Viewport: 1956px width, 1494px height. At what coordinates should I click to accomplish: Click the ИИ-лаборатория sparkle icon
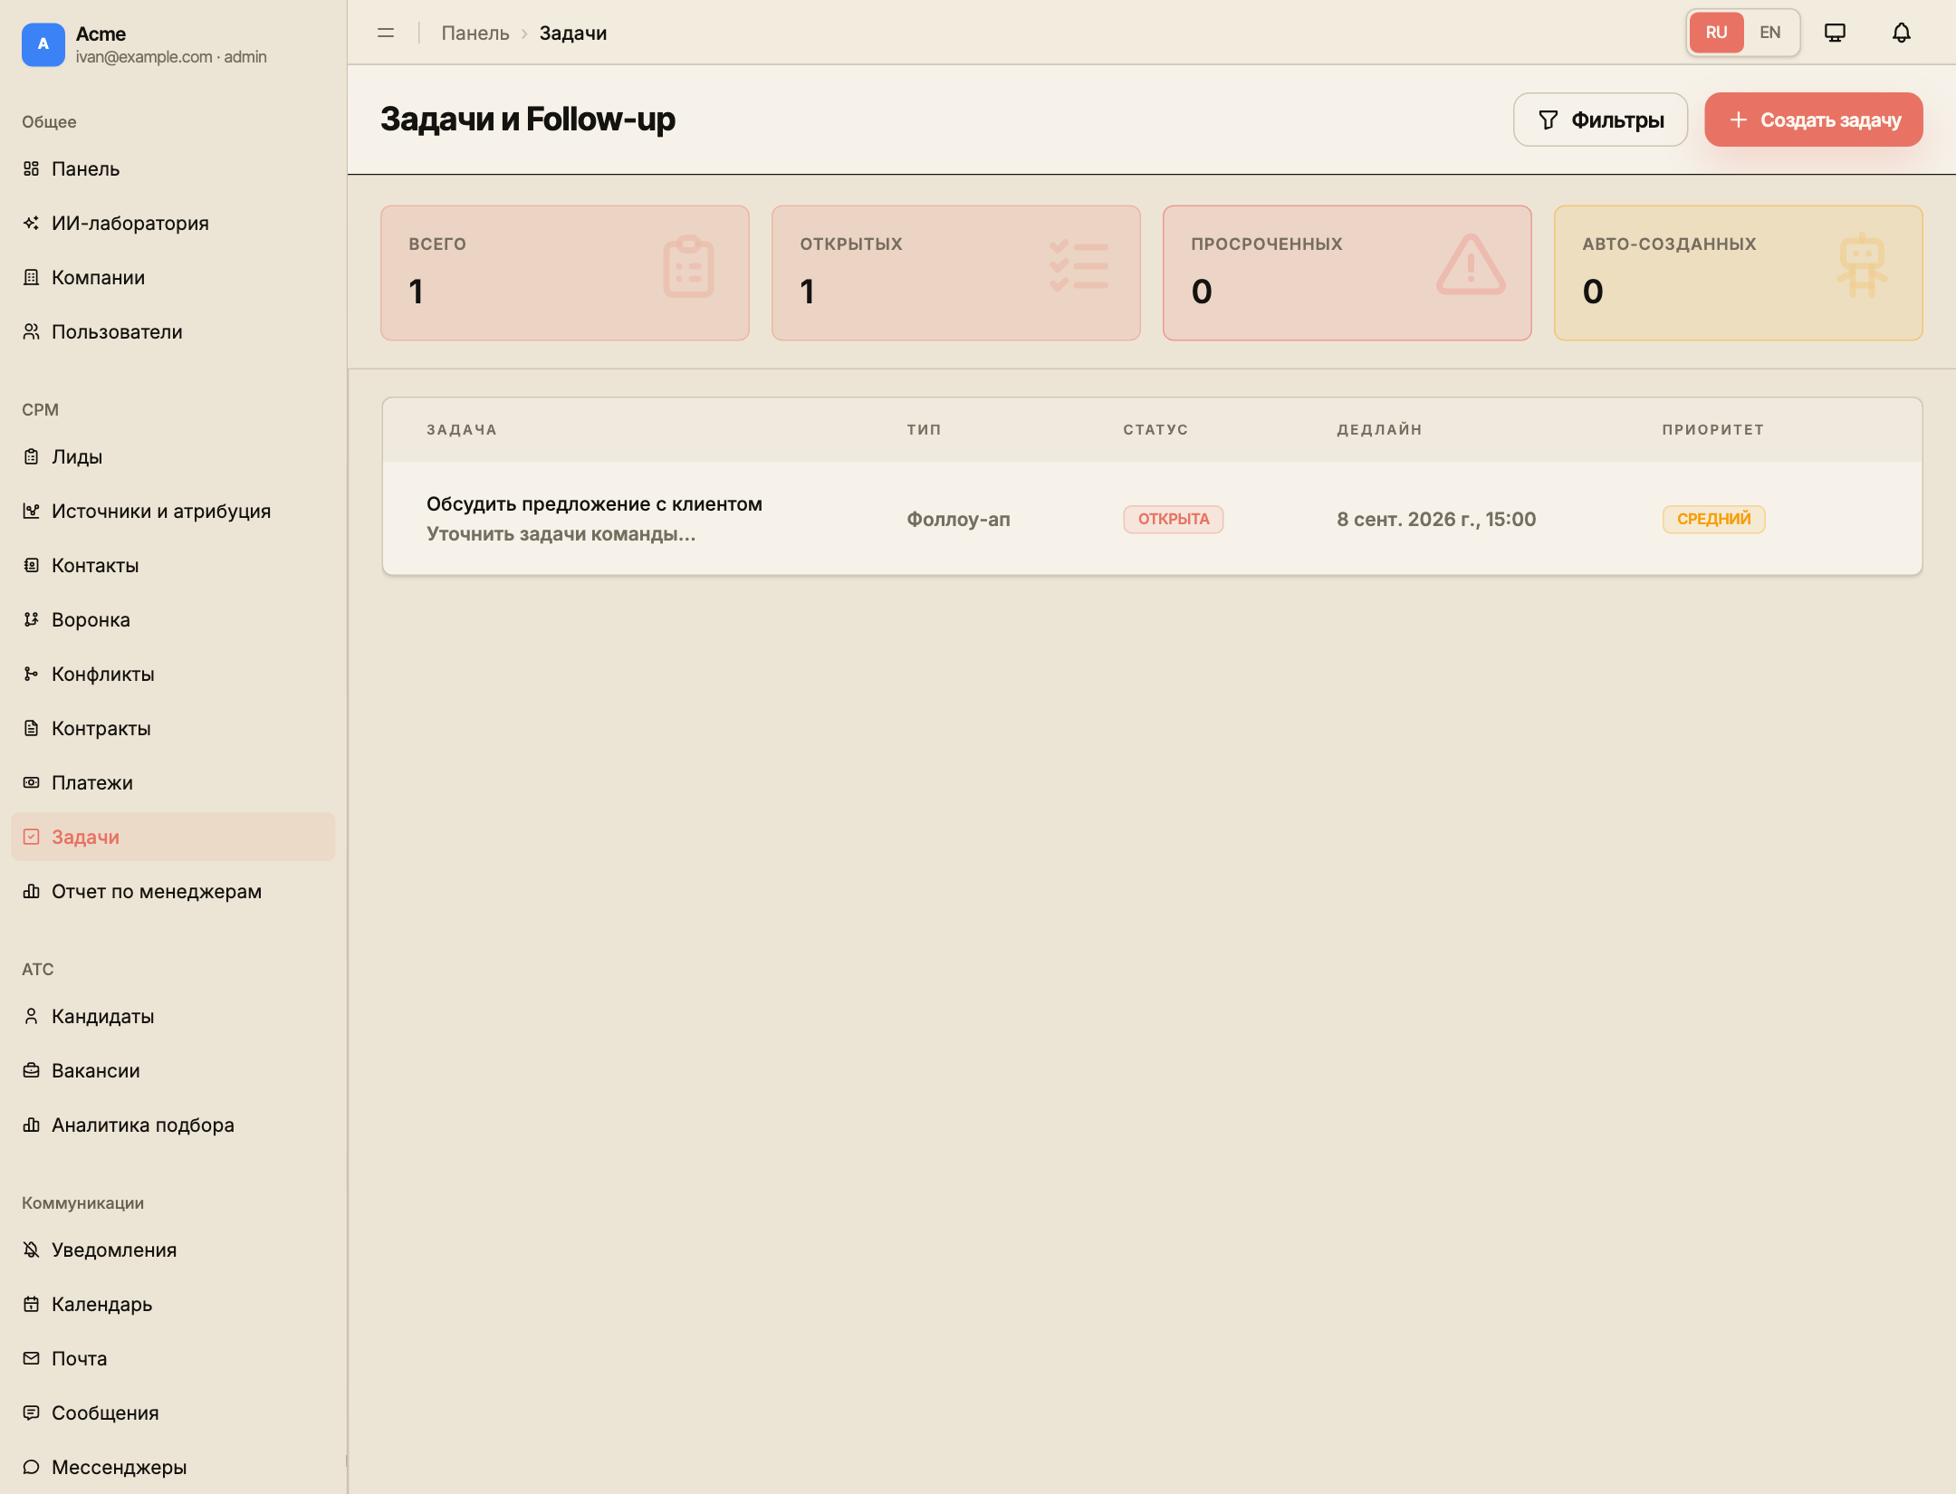coord(32,223)
